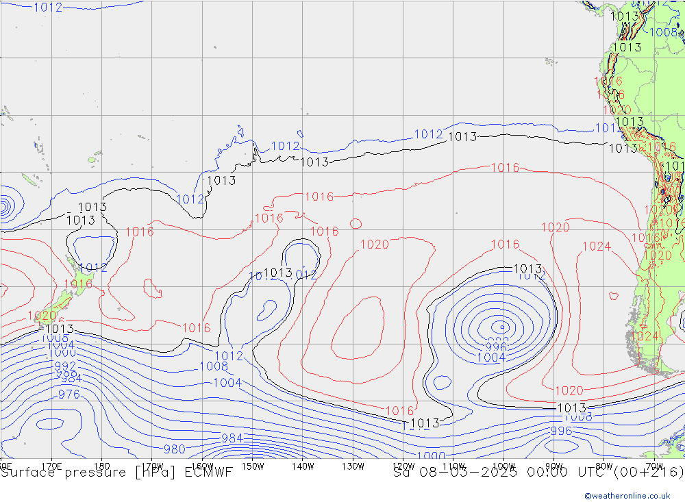Image resolution: width=685 pixels, height=502 pixels.
Task: Click the black 1013 label above 120W
Action: click(425, 423)
